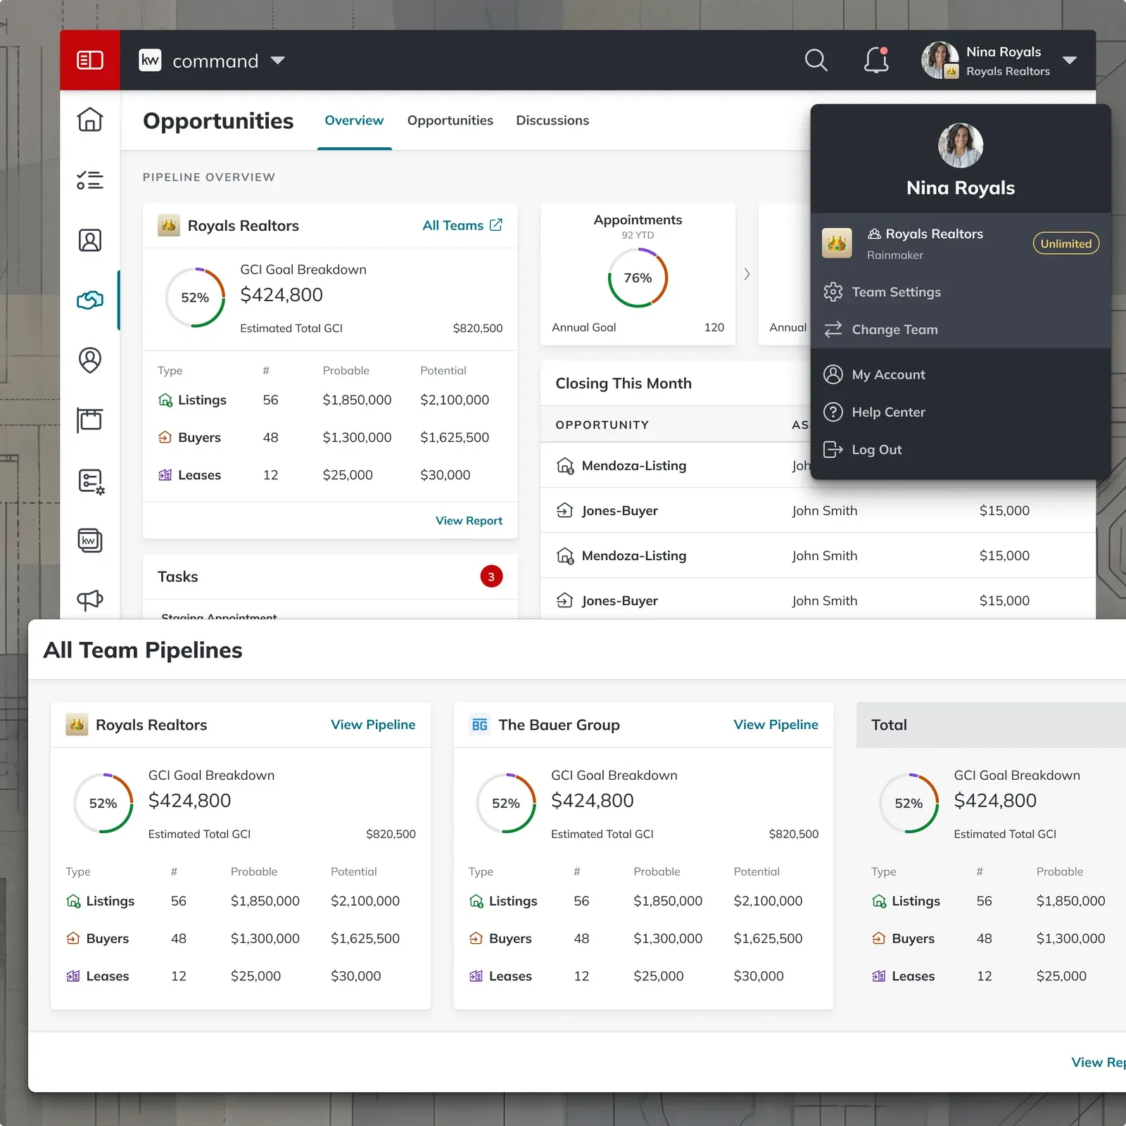The image size is (1126, 1126).
Task: Open the profile circle sidebar icon
Action: pos(90,360)
